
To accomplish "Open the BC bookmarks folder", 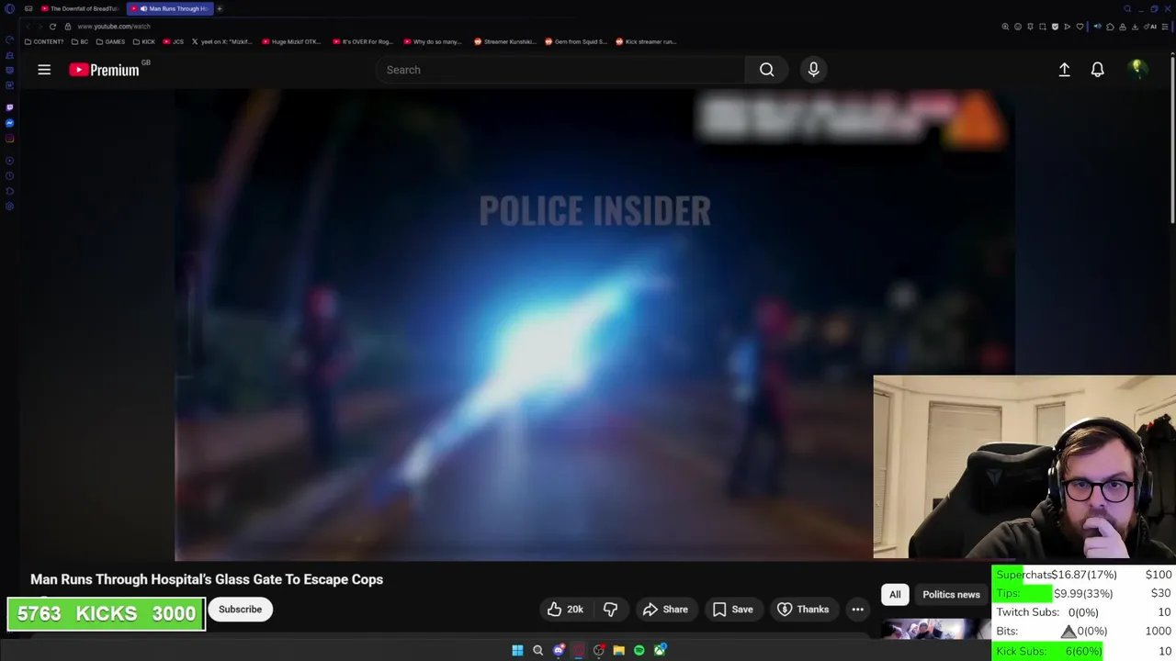I will coord(80,41).
